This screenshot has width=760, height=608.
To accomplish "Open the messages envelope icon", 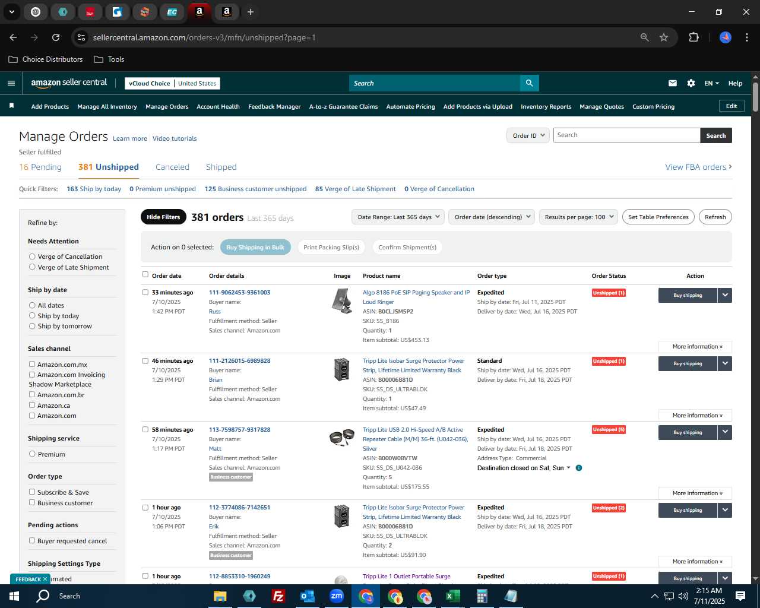I will (673, 83).
